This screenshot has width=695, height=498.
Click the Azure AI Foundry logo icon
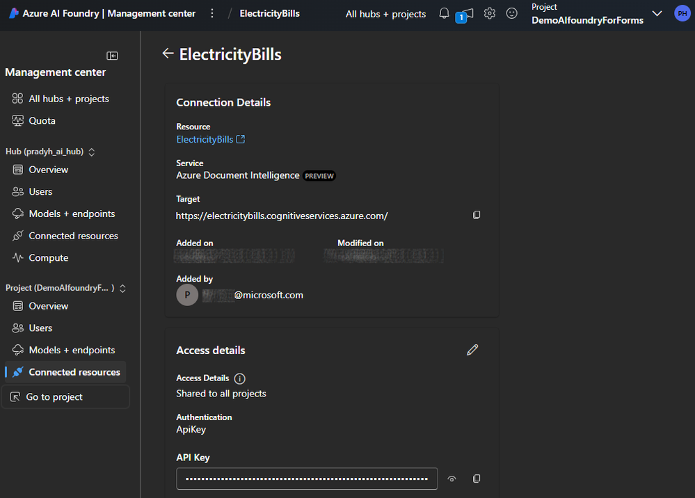point(14,13)
